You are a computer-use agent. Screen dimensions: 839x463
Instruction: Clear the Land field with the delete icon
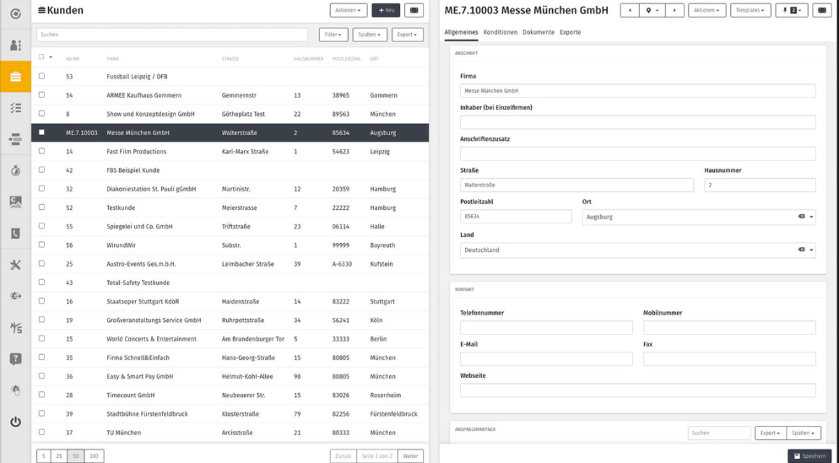click(x=802, y=250)
